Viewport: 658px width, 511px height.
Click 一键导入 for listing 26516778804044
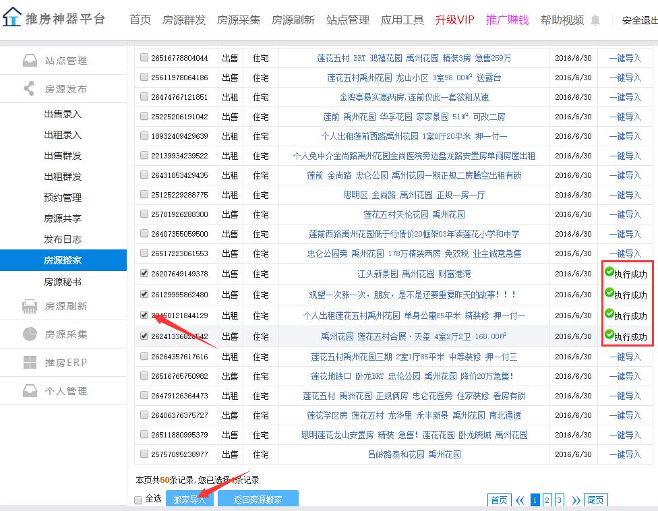pos(625,59)
